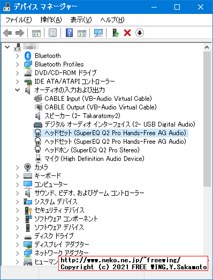Select マイク (High Definition Audio Device)

[94, 159]
